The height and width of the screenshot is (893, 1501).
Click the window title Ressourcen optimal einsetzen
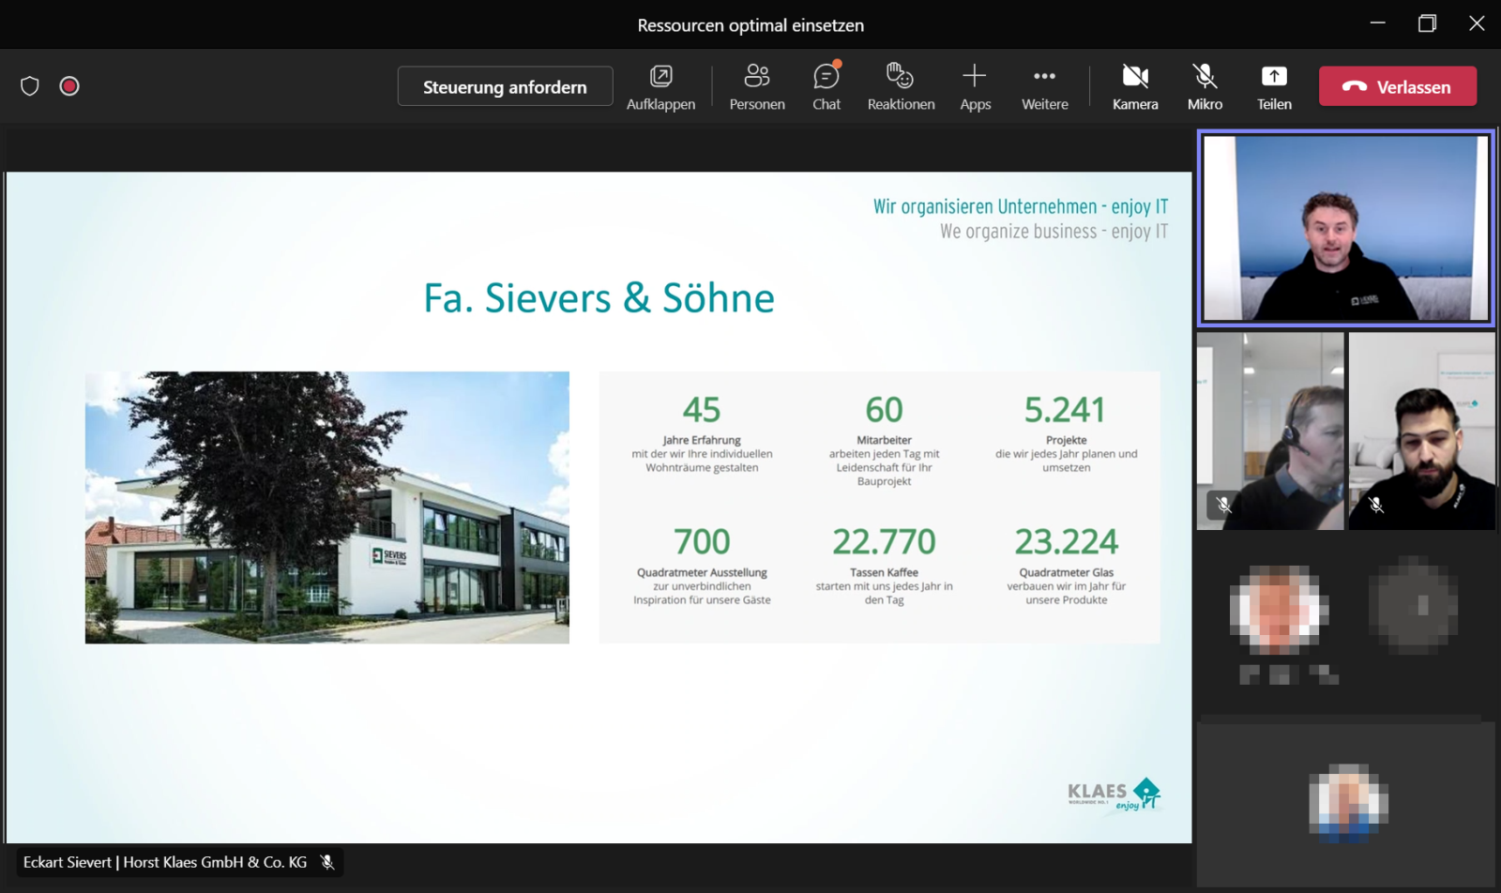[x=750, y=25]
